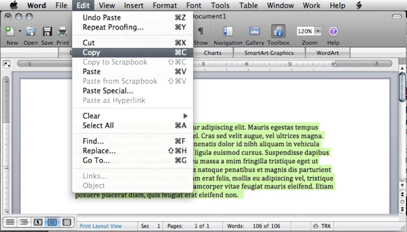Click the Show paragraph marks icon
The image size is (407, 232).
[x=200, y=31]
